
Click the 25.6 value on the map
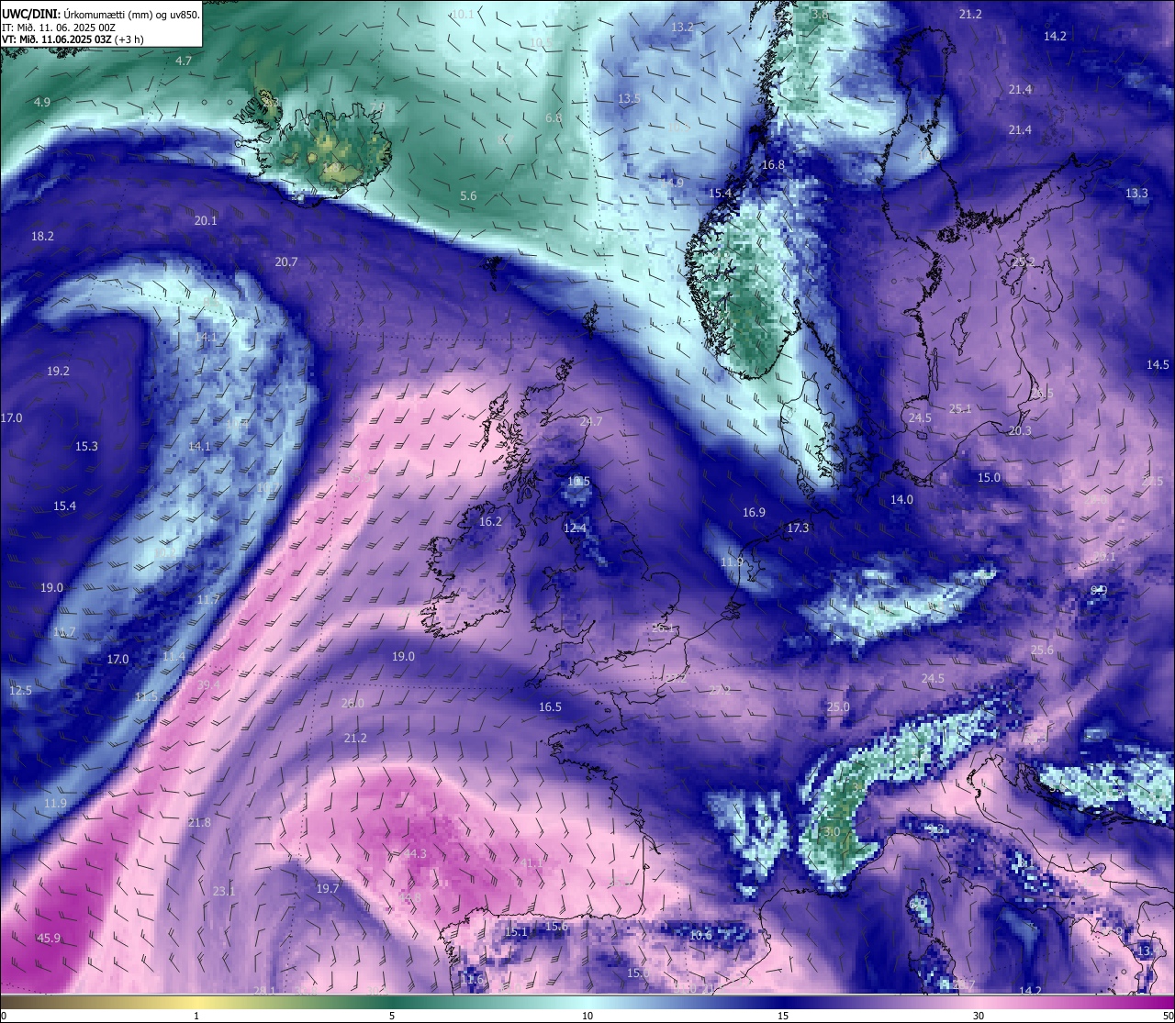(x=1042, y=650)
